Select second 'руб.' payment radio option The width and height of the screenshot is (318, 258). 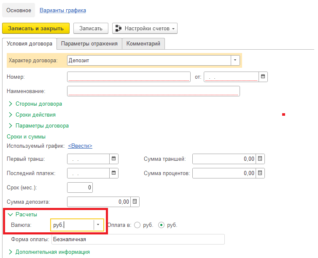tap(161, 225)
